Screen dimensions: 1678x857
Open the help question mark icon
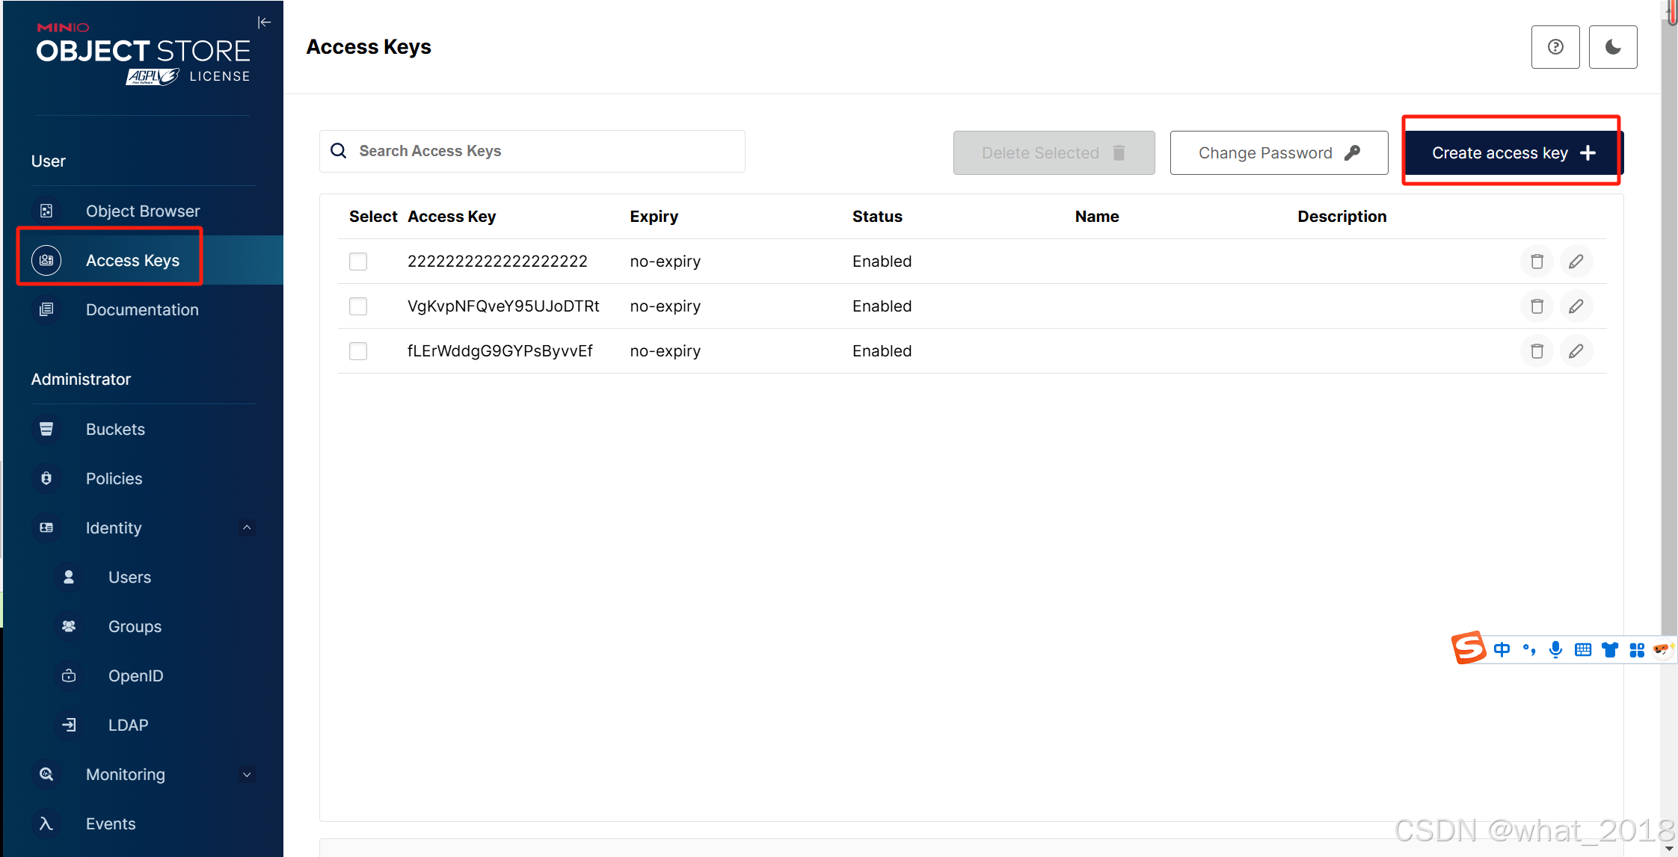pyautogui.click(x=1555, y=47)
